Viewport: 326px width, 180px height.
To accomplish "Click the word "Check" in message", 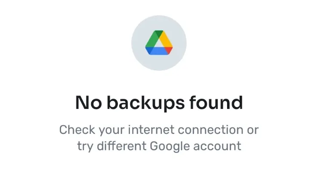I will pyautogui.click(x=77, y=130).
